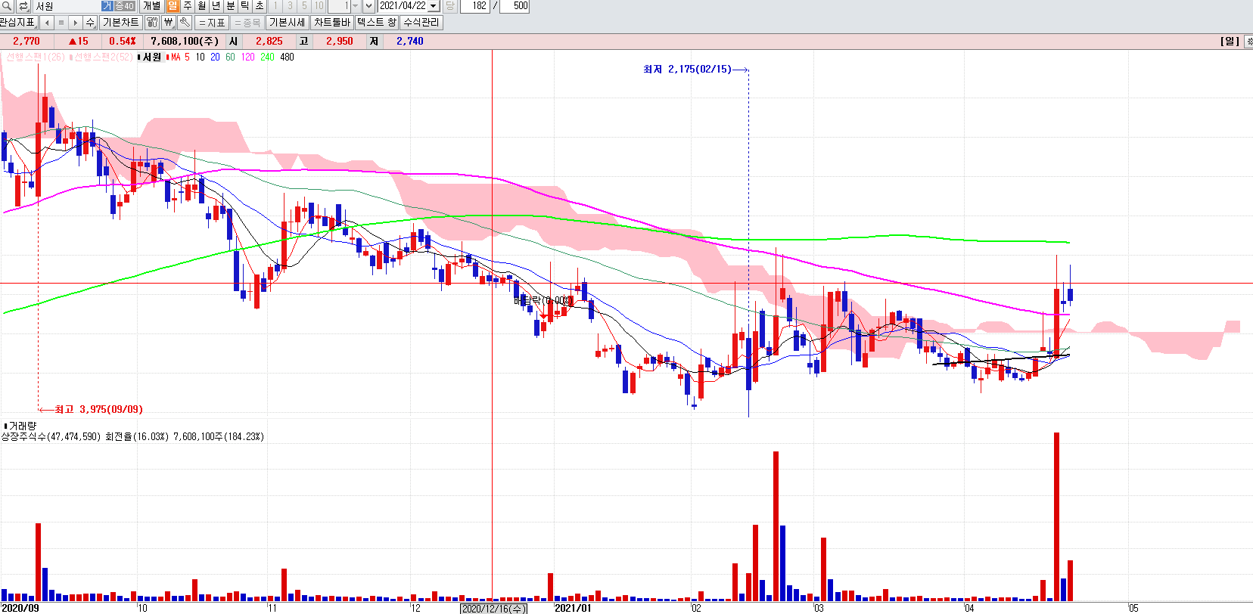Viewport: 1253px width, 614px height.
Task: Select the 1 interval preset button
Action: click(x=275, y=6)
